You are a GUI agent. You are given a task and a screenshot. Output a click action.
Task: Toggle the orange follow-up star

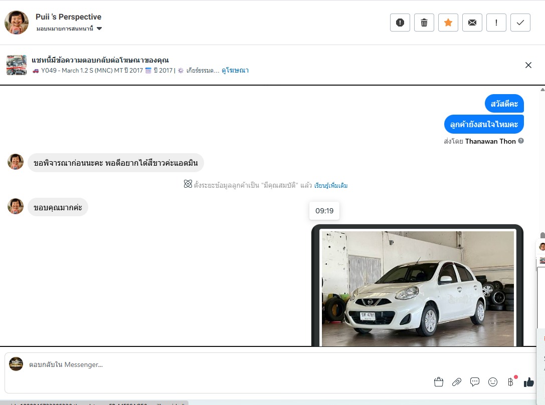448,23
